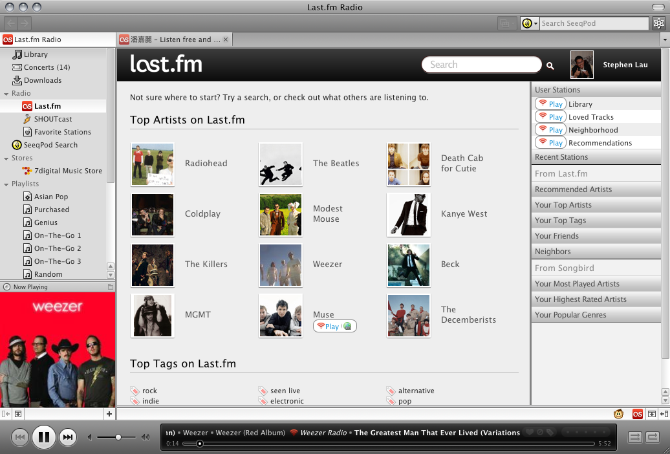Play the Library user station
This screenshot has width=670, height=454.
click(551, 104)
